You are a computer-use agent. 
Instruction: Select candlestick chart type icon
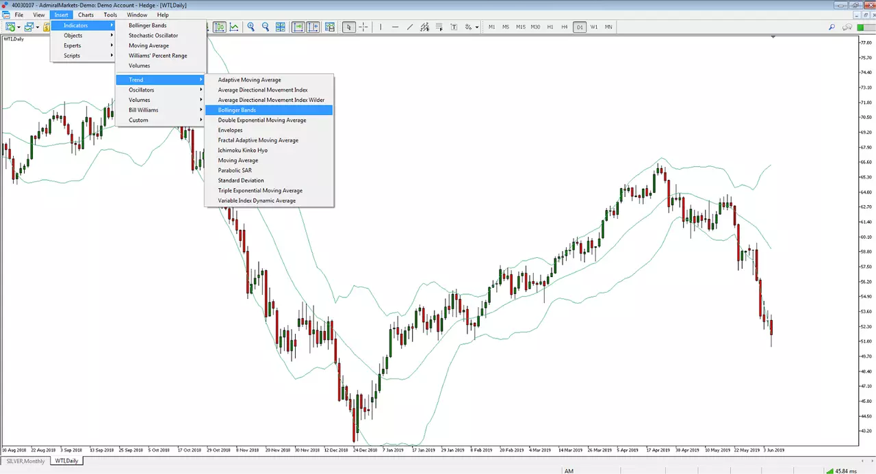220,27
